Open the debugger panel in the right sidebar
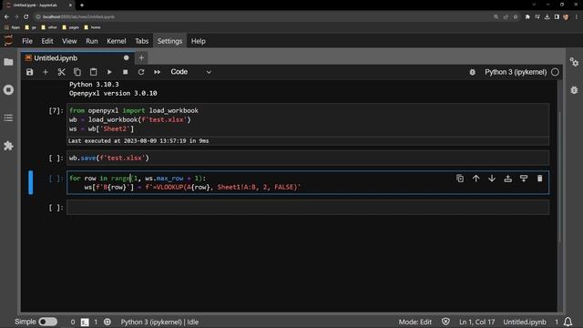Image resolution: width=583 pixels, height=328 pixels. [574, 90]
